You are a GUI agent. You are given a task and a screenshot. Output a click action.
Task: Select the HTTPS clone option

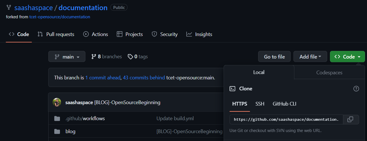(240, 104)
